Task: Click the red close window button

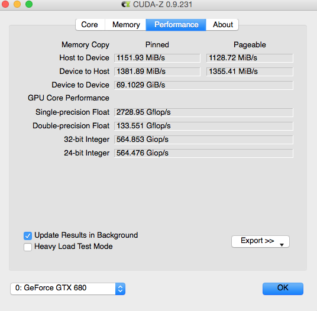Action: pyautogui.click(x=5, y=4)
